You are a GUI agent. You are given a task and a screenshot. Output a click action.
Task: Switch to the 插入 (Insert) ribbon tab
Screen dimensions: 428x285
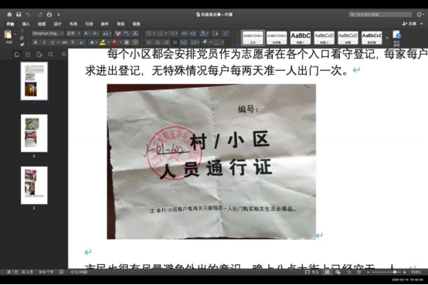pos(26,24)
